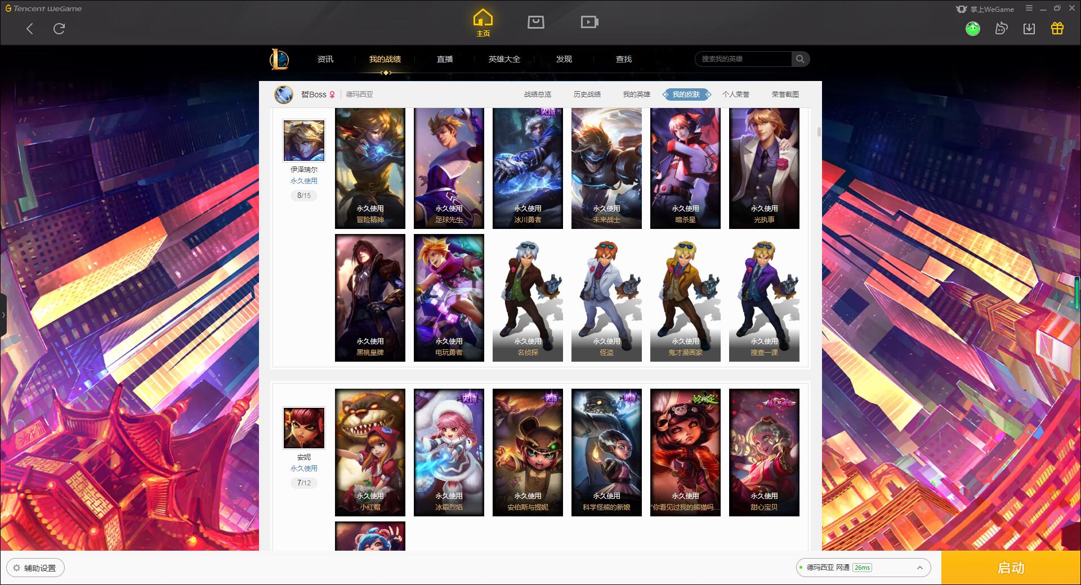Open the 怪盗 chroma card

pyautogui.click(x=606, y=298)
